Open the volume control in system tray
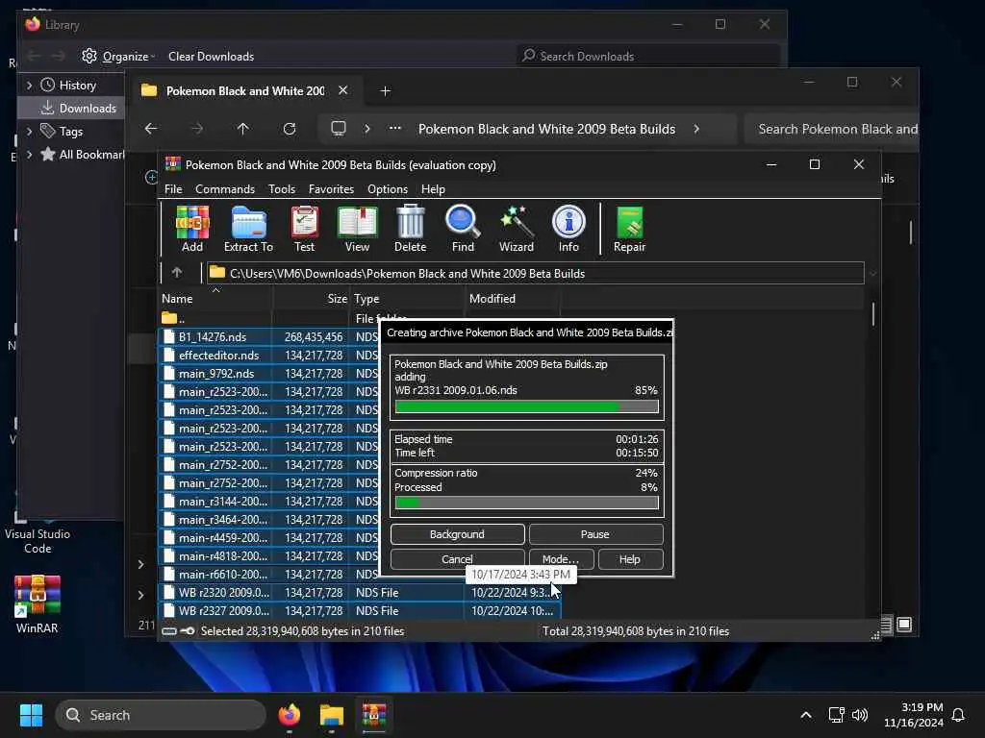The height and width of the screenshot is (738, 985). click(859, 715)
